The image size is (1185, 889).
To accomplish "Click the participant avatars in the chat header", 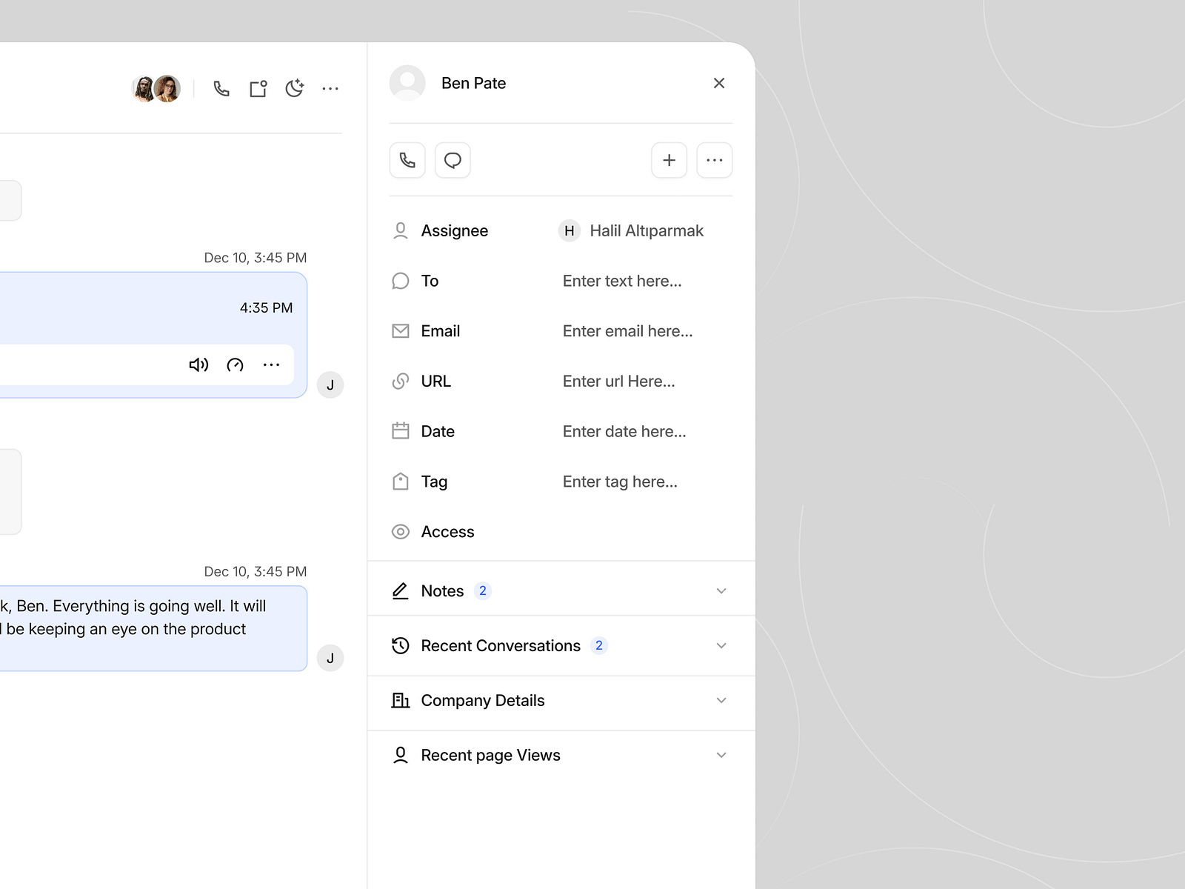I will [x=156, y=88].
